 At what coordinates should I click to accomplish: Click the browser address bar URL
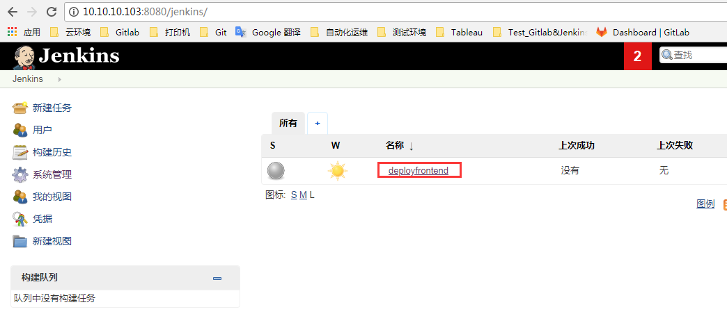pos(146,12)
